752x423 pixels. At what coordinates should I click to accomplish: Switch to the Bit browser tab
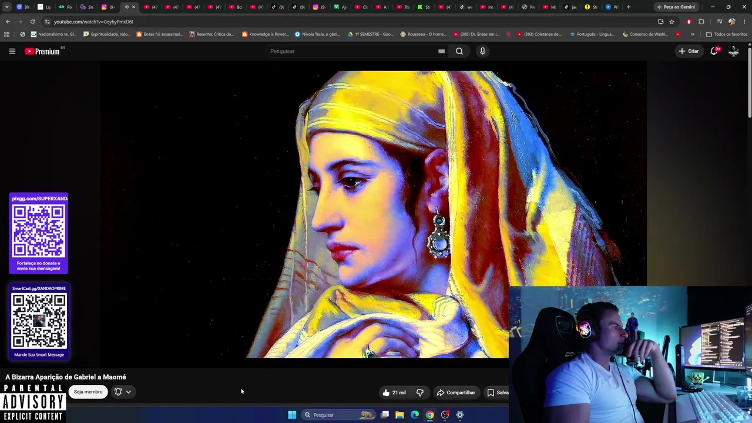pos(23,7)
